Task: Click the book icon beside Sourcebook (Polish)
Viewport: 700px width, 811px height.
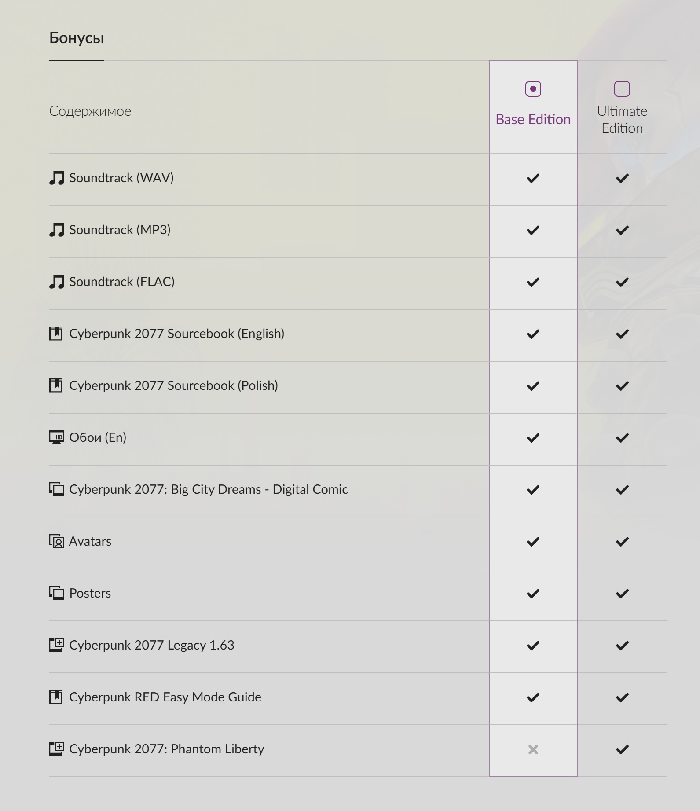Action: point(56,385)
